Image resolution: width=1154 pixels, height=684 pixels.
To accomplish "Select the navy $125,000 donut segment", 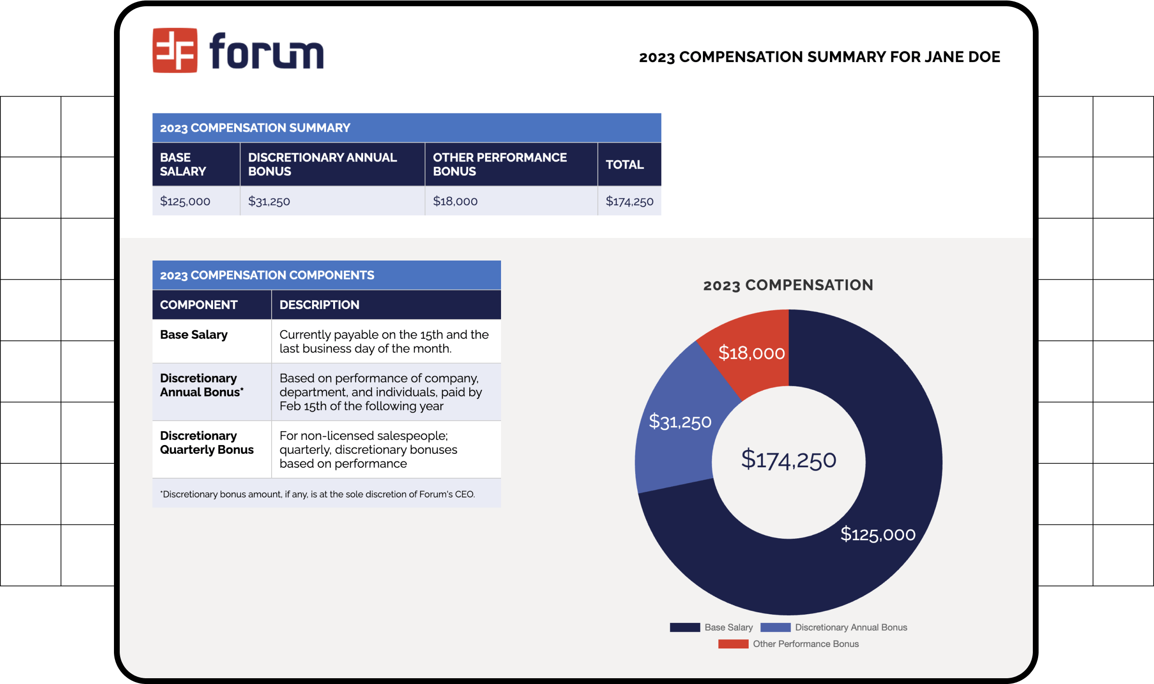I will pos(878,534).
